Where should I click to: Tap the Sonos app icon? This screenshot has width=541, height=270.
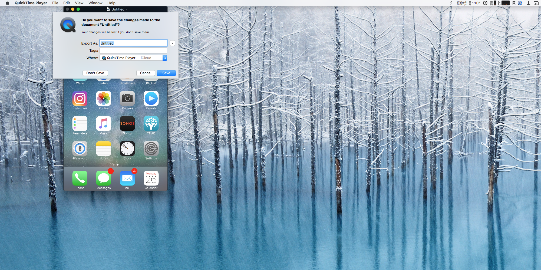pos(127,124)
